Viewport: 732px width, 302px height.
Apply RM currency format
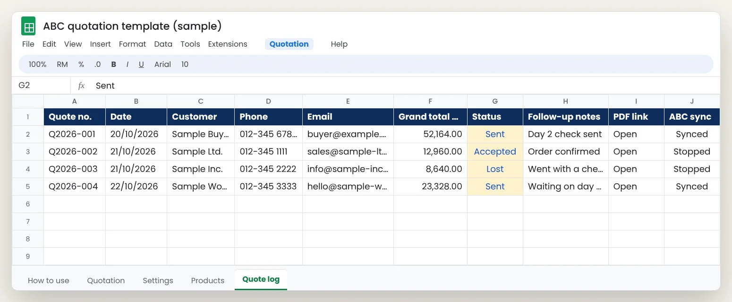[x=62, y=65]
